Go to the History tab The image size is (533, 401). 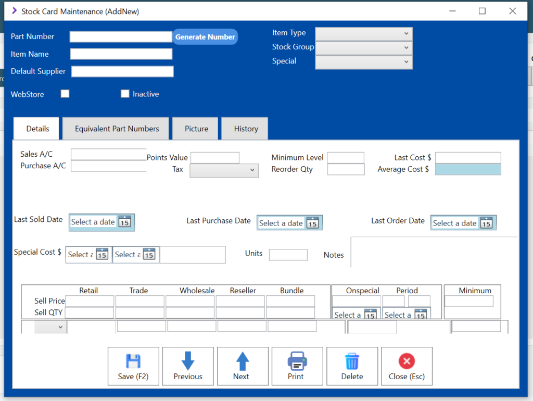point(246,129)
